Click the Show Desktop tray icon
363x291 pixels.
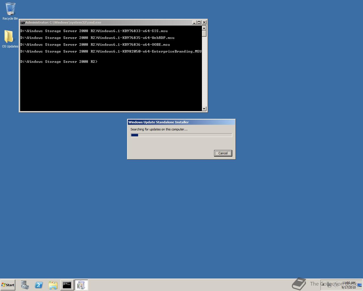point(360,285)
